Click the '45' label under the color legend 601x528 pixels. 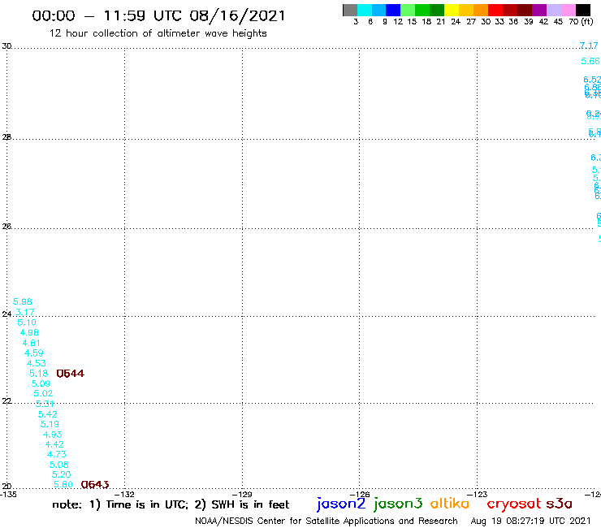coord(558,22)
